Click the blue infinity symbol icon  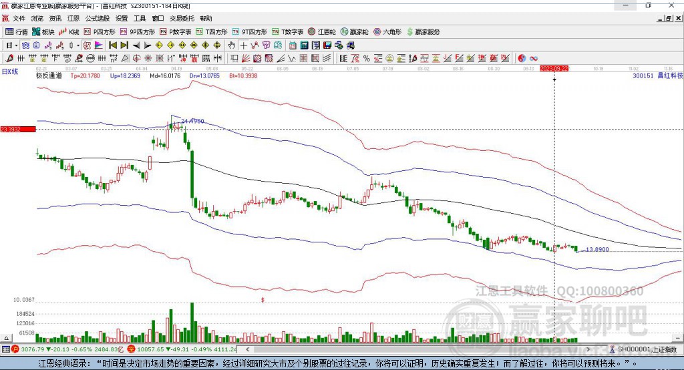click(x=534, y=59)
